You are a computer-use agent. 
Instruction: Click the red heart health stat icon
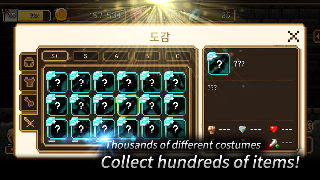(x=274, y=129)
